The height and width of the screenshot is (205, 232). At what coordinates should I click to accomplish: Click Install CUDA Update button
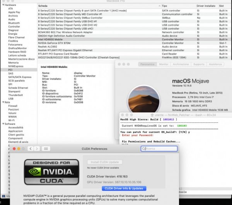pos(105,162)
